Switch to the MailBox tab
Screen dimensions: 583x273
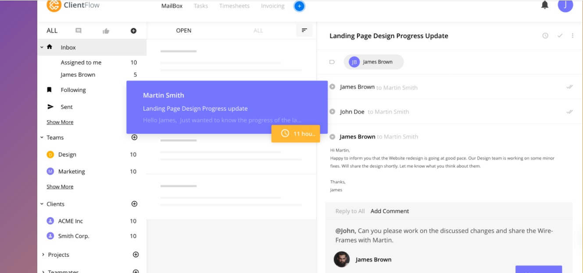point(172,6)
